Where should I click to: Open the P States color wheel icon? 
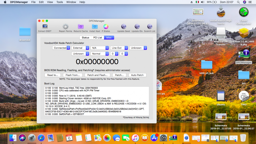[x=106, y=26]
